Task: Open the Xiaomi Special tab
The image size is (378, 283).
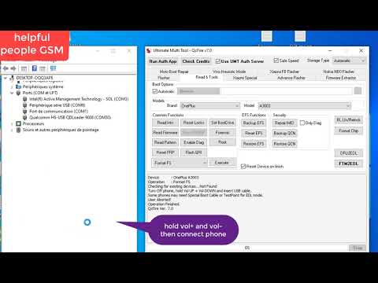Action: 245,78
